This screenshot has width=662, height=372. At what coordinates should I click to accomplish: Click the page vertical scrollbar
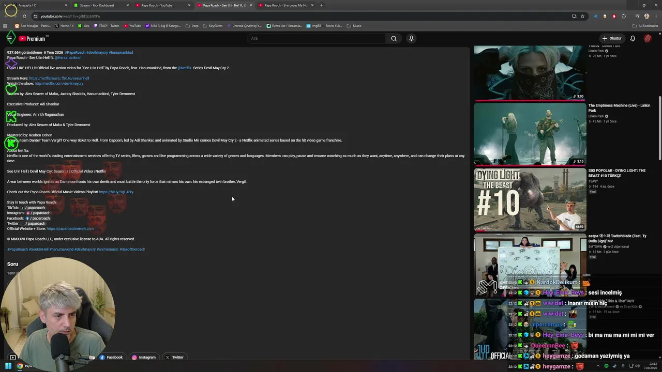click(x=659, y=129)
